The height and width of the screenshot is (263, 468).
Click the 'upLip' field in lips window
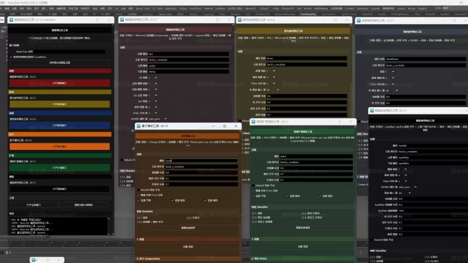(188, 66)
